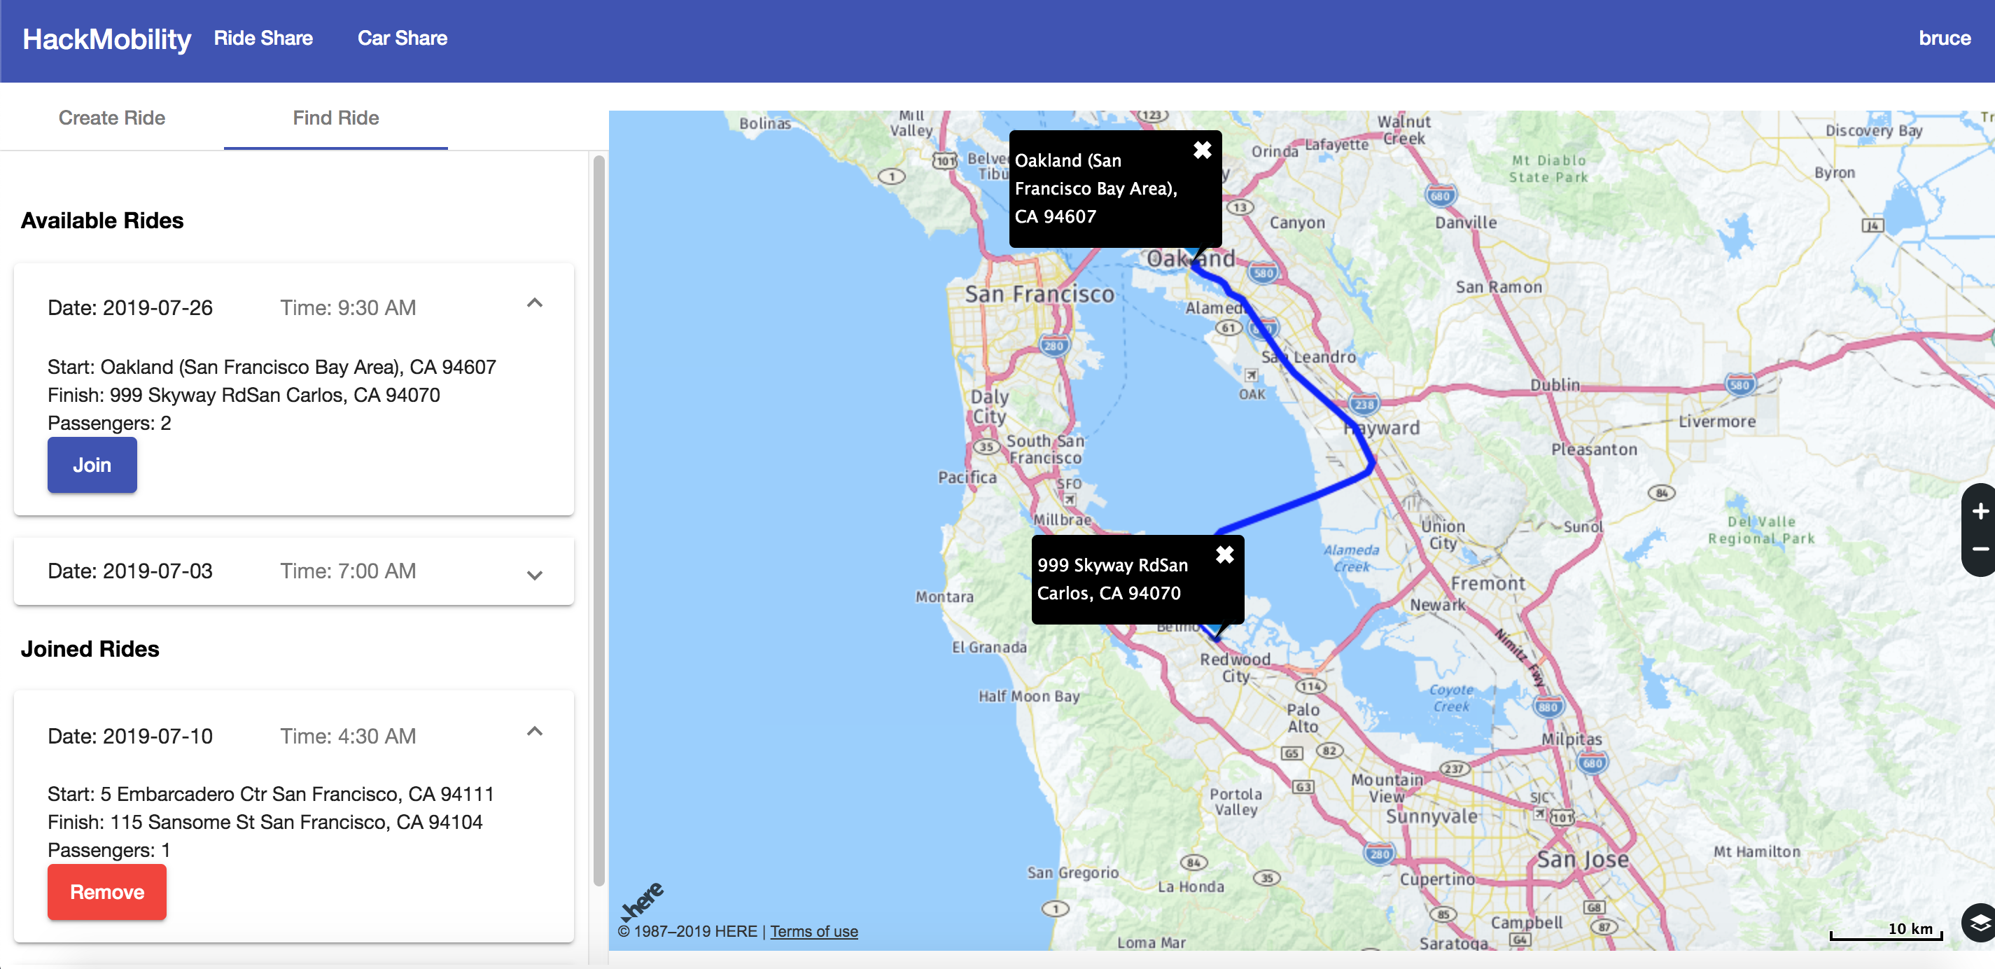Viewport: 1995px width, 969px height.
Task: Click the SFO airport marker on map
Action: coord(1069,500)
